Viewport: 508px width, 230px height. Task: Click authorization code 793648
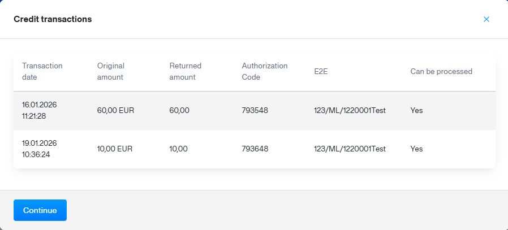pyautogui.click(x=255, y=149)
